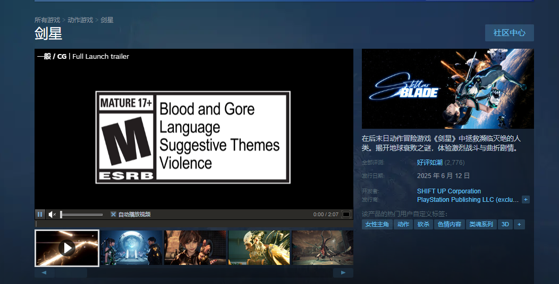Click the 色情内容 tag
This screenshot has height=284, width=559.
point(450,224)
